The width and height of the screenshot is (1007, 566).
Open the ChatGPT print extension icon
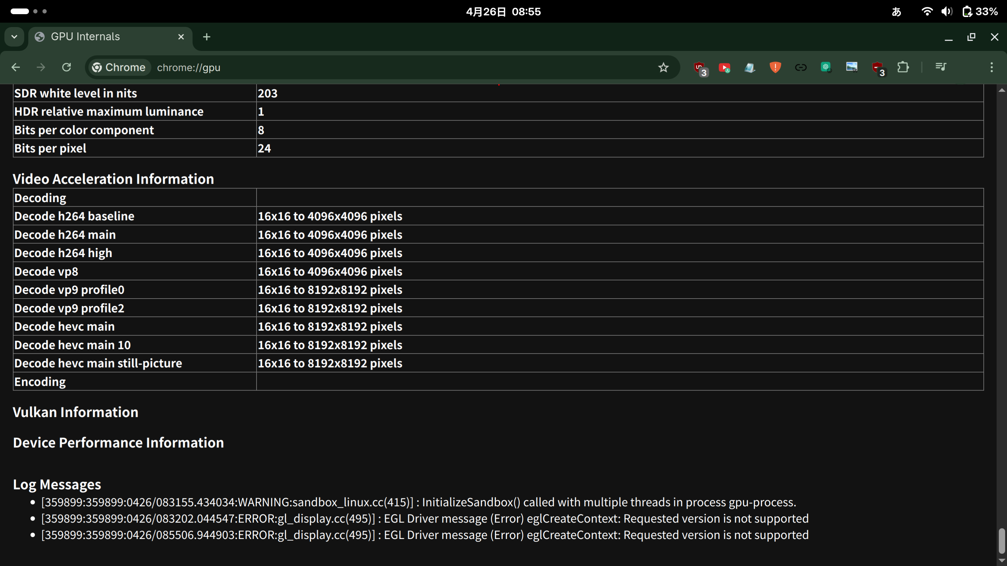pos(826,68)
